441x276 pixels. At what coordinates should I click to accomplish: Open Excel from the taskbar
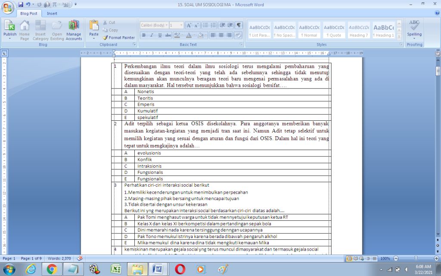pyautogui.click(x=115, y=269)
